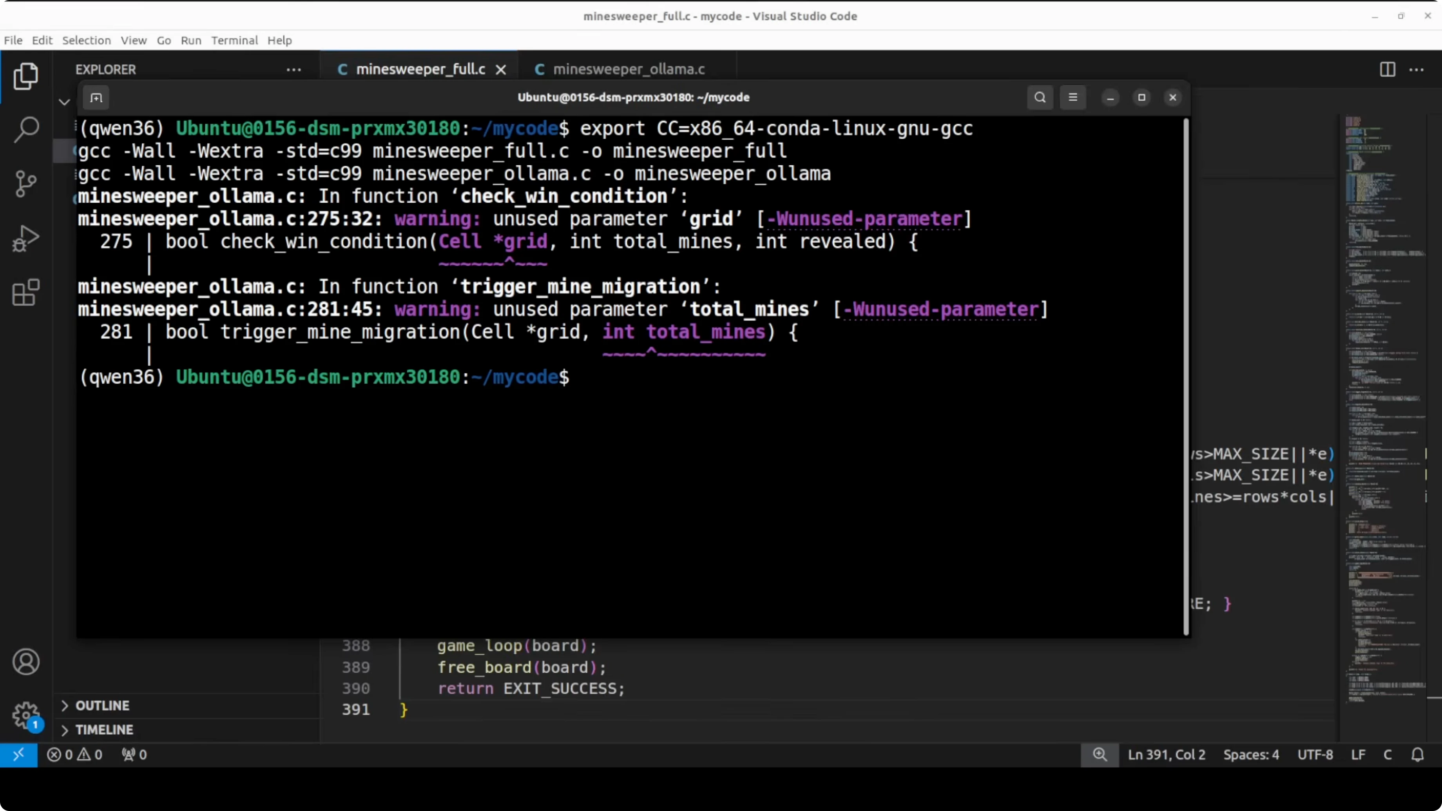Expand the TIMELINE section

104,730
